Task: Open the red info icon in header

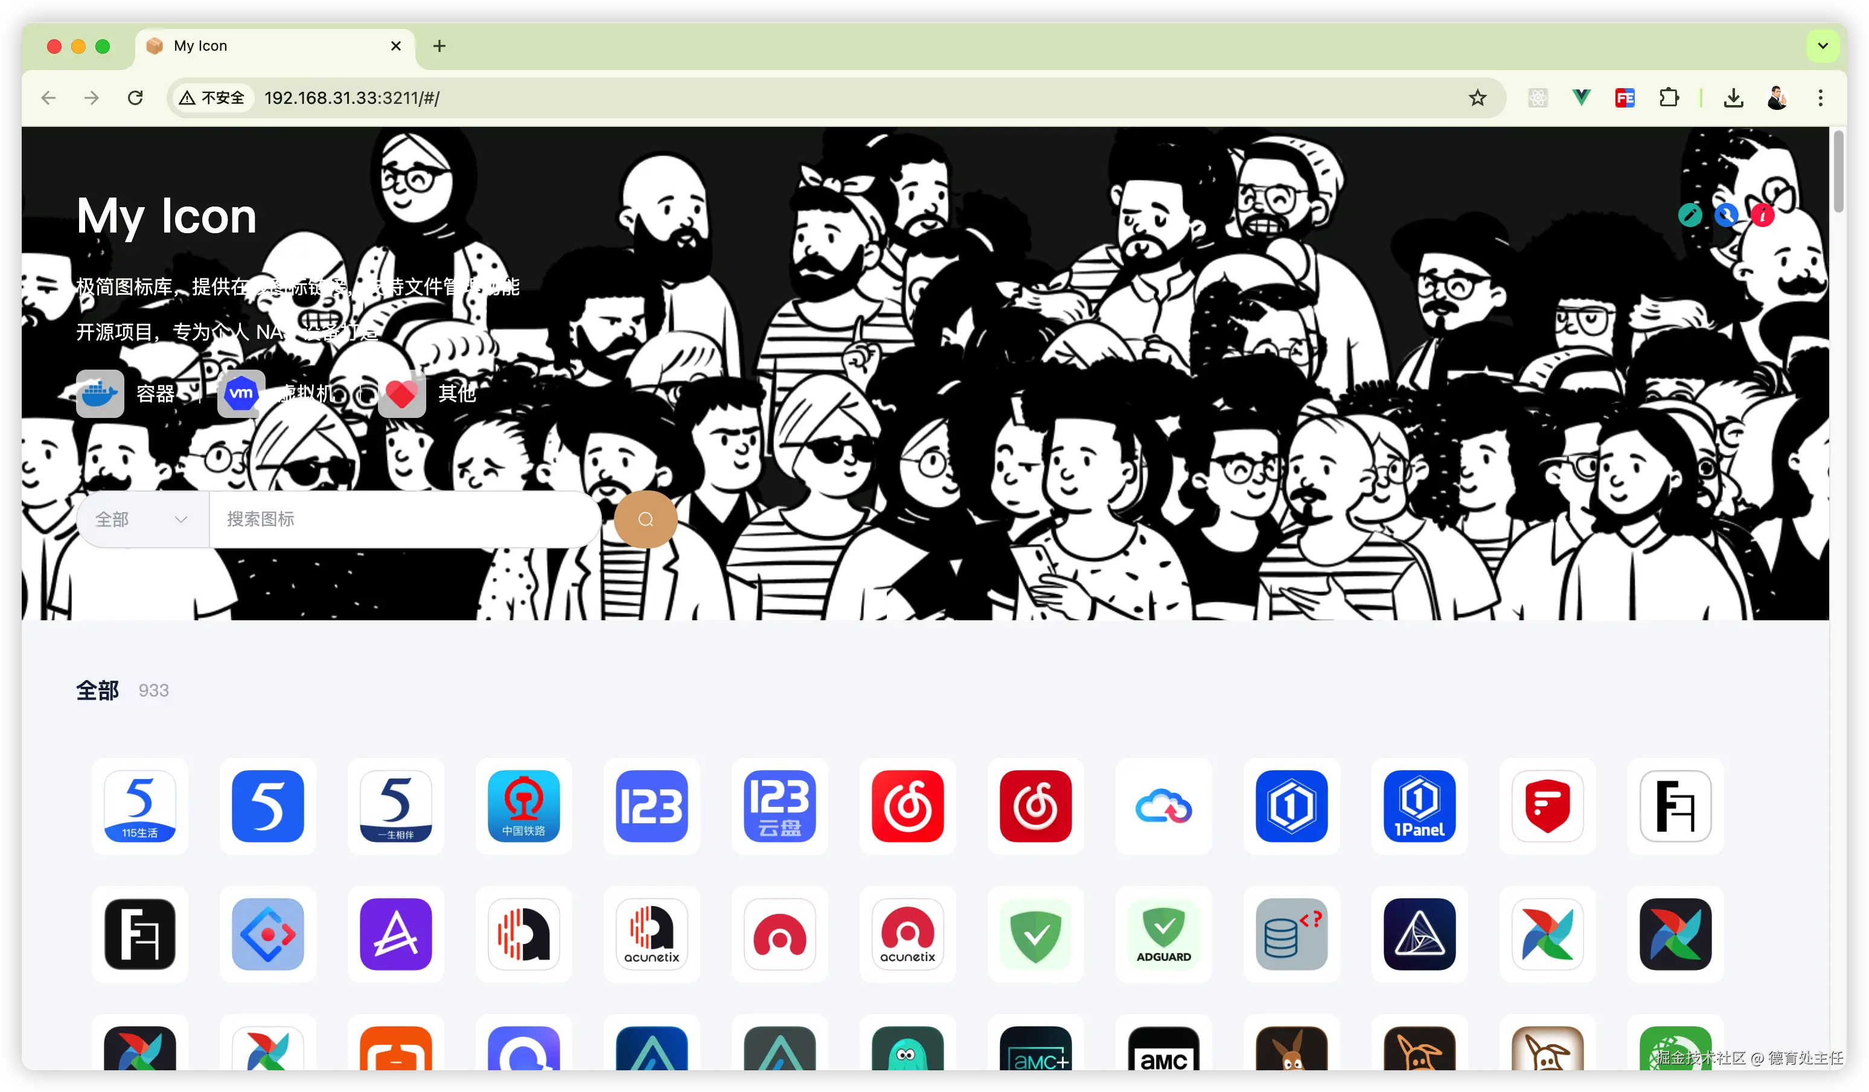Action: 1763,215
